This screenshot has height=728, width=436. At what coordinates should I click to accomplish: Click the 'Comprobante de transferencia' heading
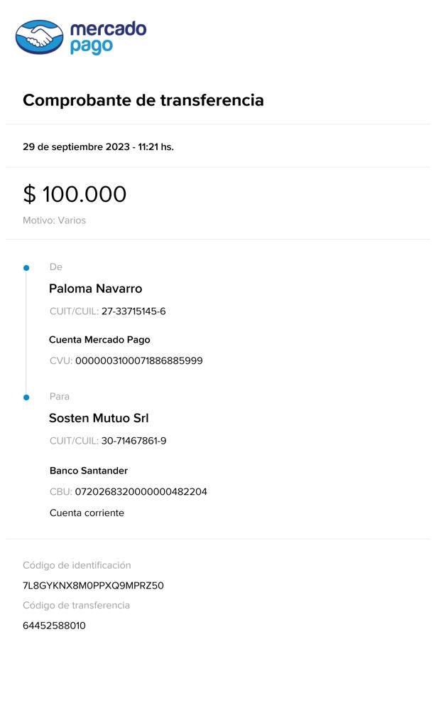click(143, 100)
